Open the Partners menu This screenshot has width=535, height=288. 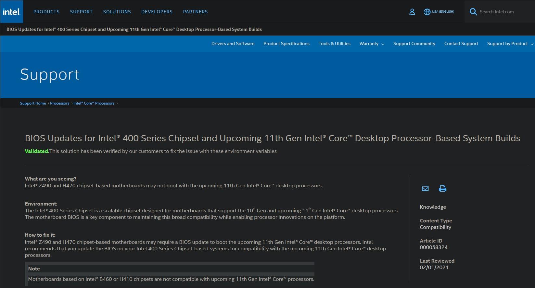coord(195,12)
